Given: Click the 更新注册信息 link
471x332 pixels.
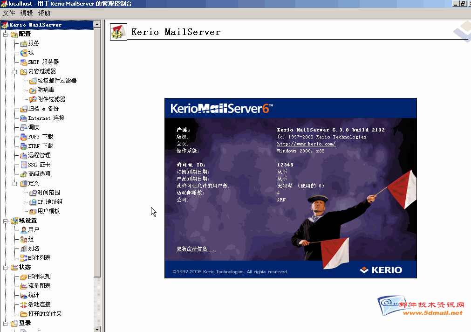Looking at the screenshot, I should pos(196,249).
